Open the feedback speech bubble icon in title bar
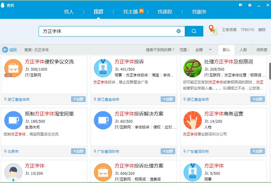 pos(241,5)
